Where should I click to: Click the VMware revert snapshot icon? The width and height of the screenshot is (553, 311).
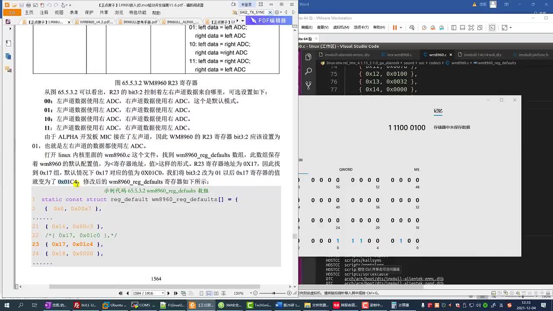tap(433, 28)
